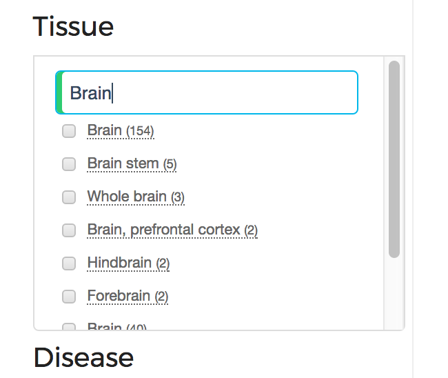Click the scrollbar track below the thumb
The width and height of the screenshot is (448, 378).
click(394, 293)
